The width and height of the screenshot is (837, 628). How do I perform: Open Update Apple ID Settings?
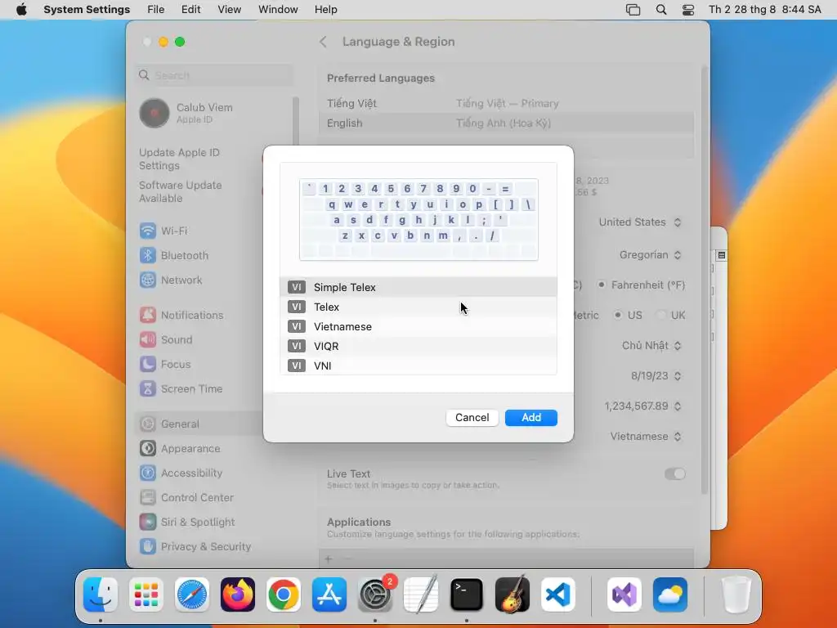[x=179, y=159]
